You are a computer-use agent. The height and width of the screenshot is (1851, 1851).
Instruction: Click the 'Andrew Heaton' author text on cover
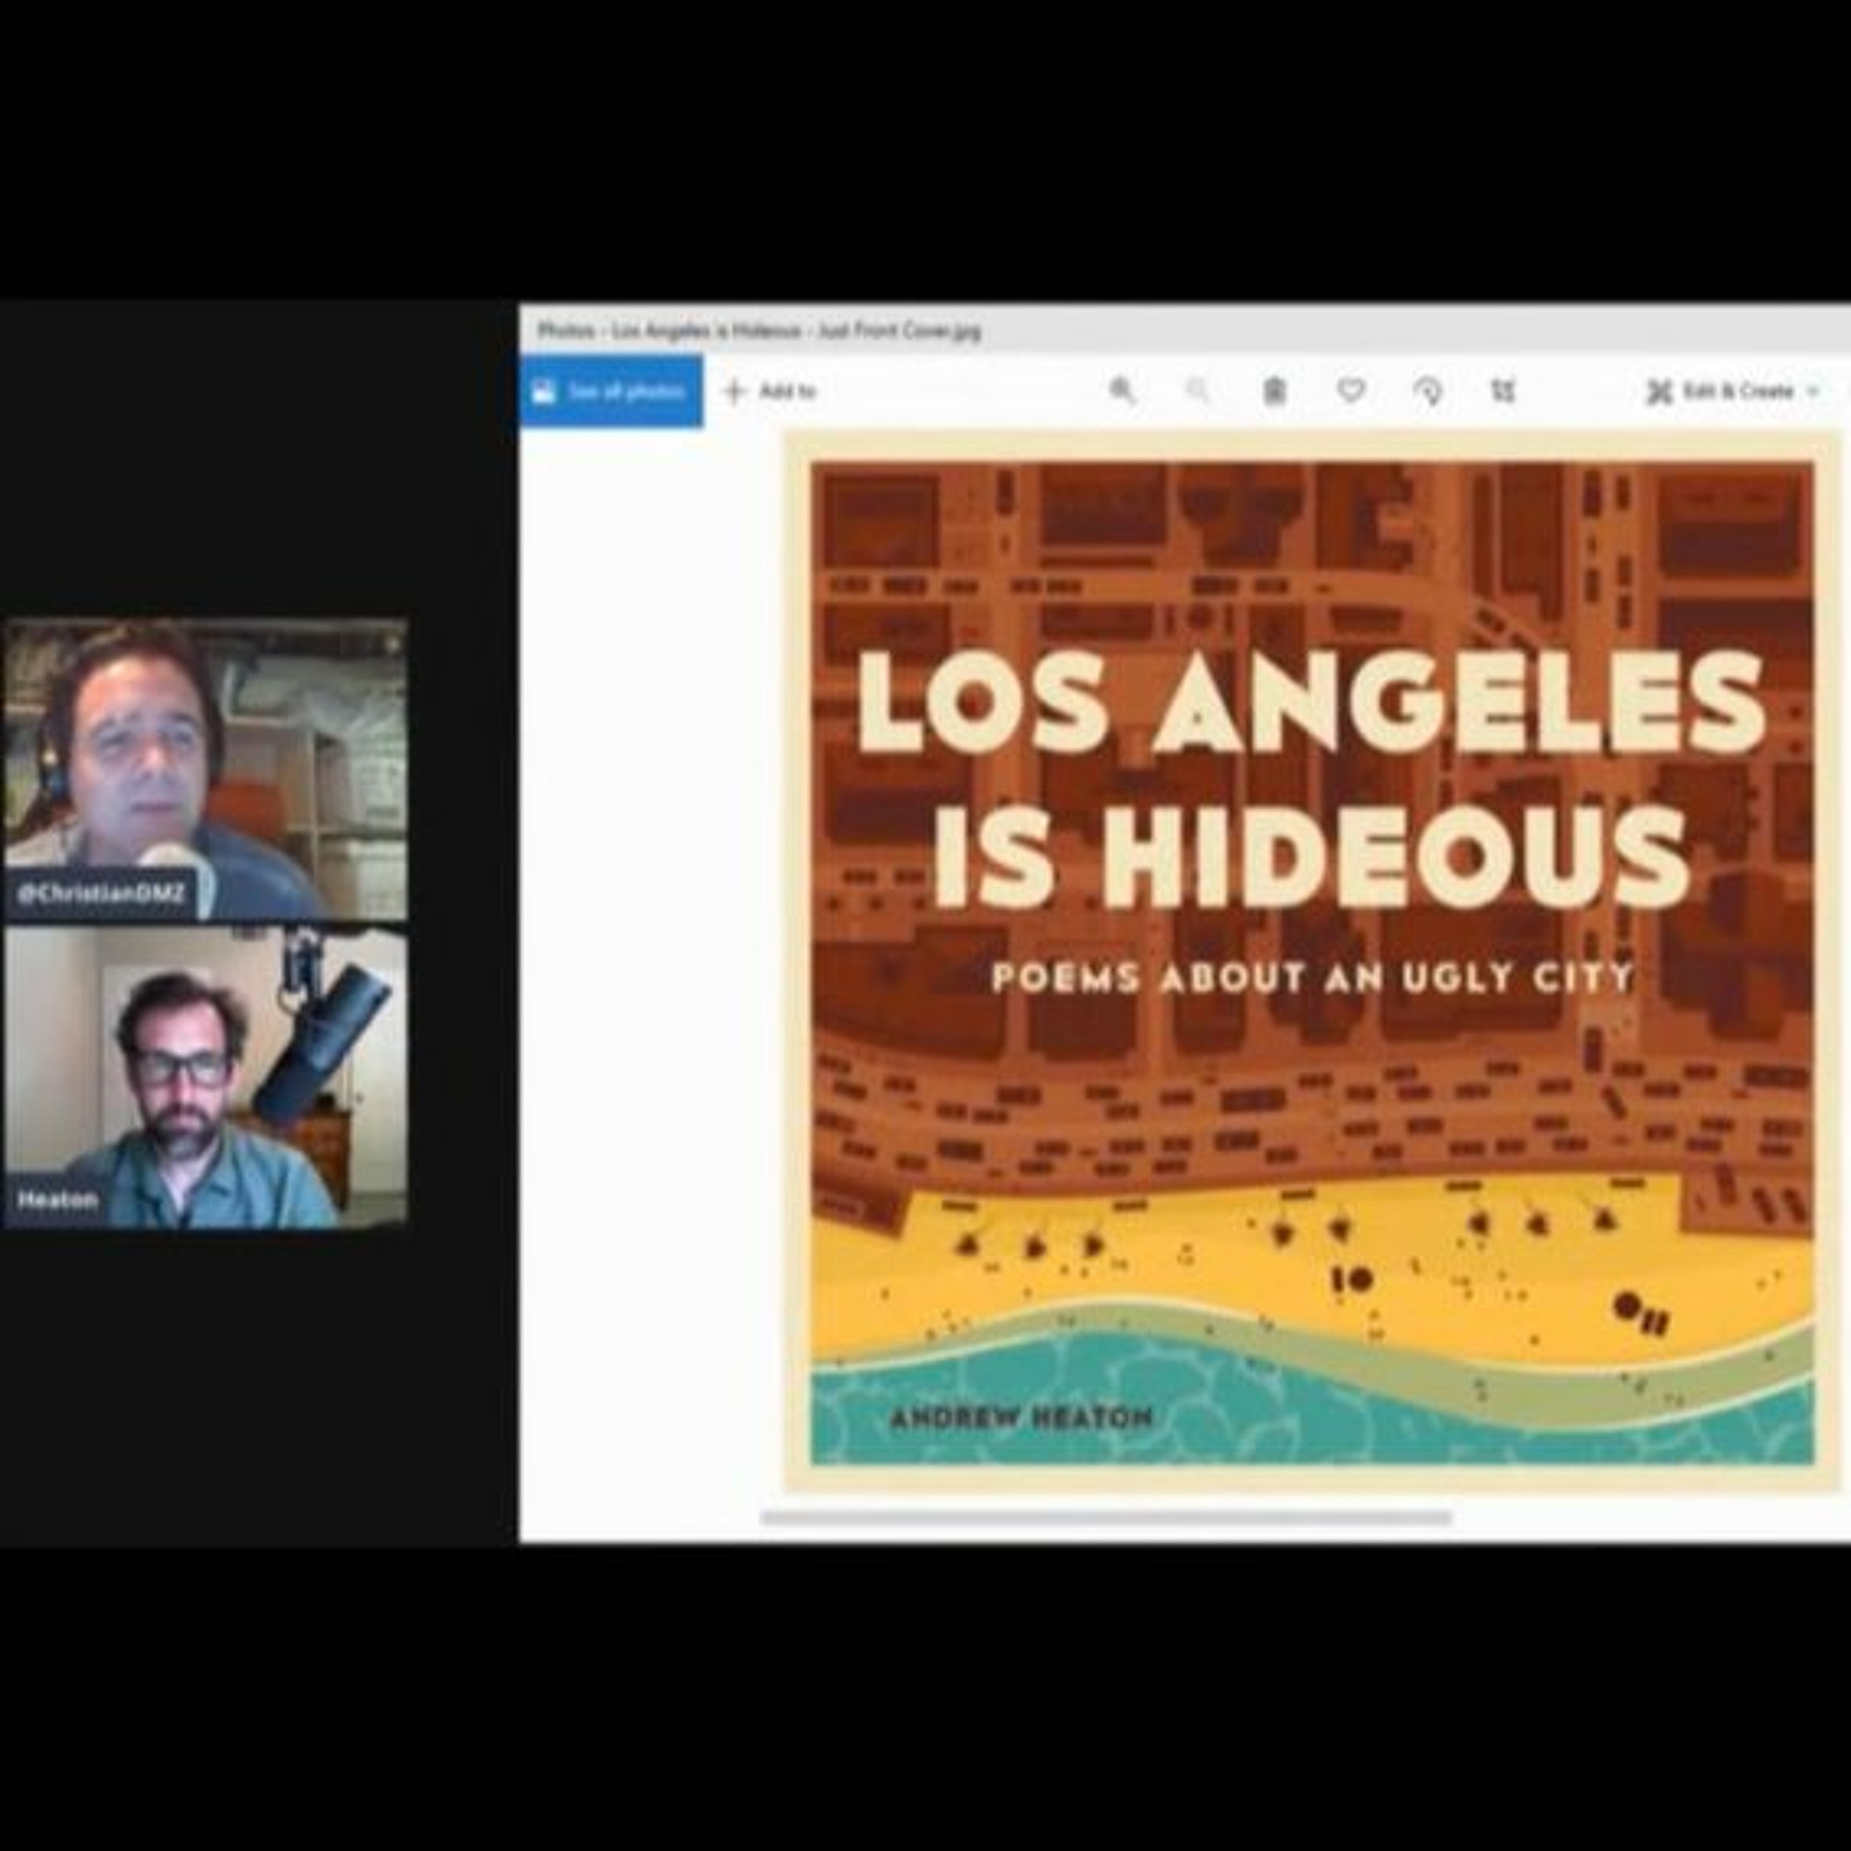(1021, 1417)
